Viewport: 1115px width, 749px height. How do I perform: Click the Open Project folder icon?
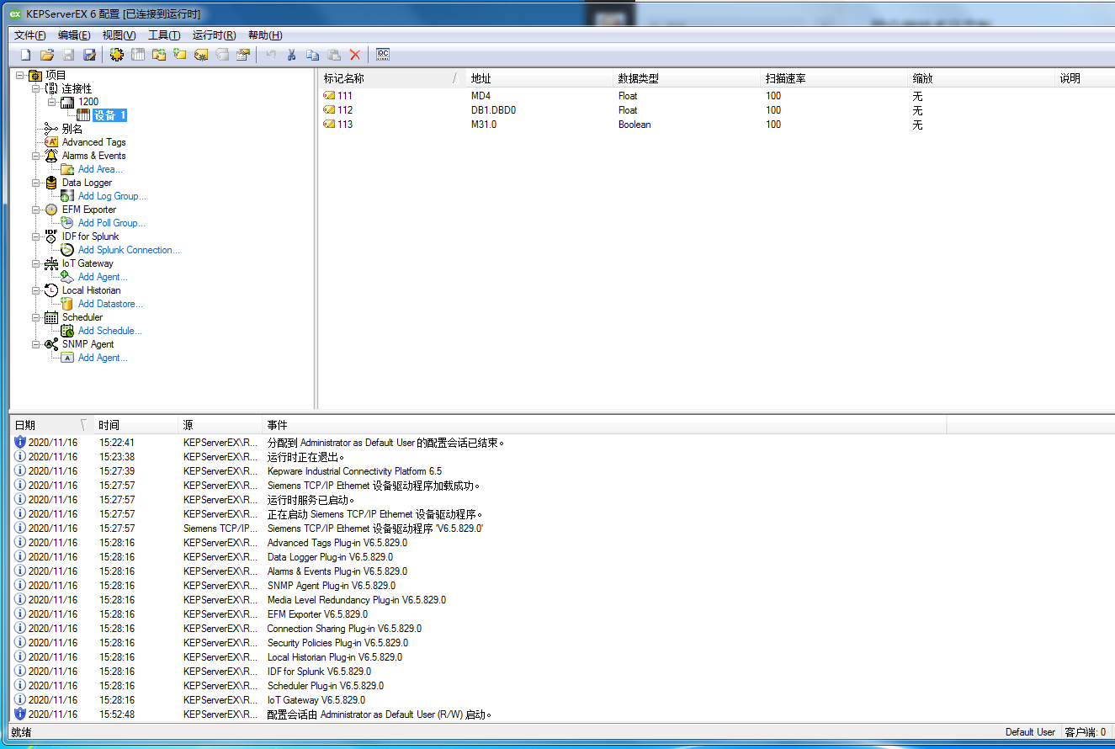[47, 55]
